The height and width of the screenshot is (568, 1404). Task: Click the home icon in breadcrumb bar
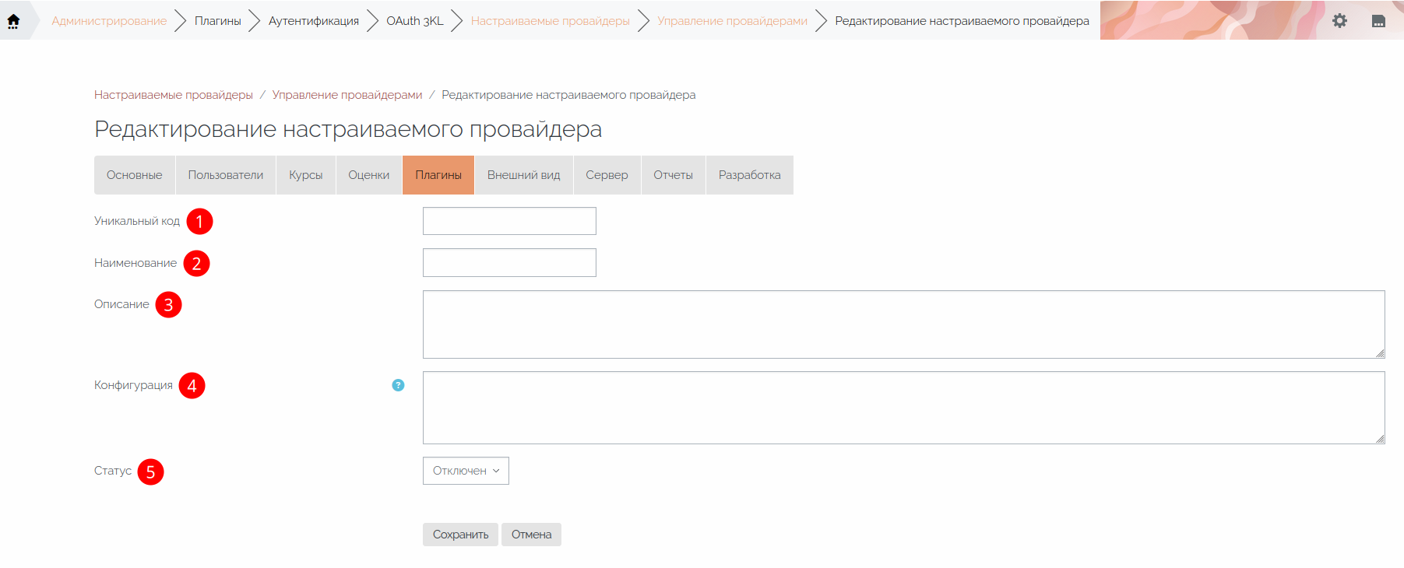click(13, 21)
